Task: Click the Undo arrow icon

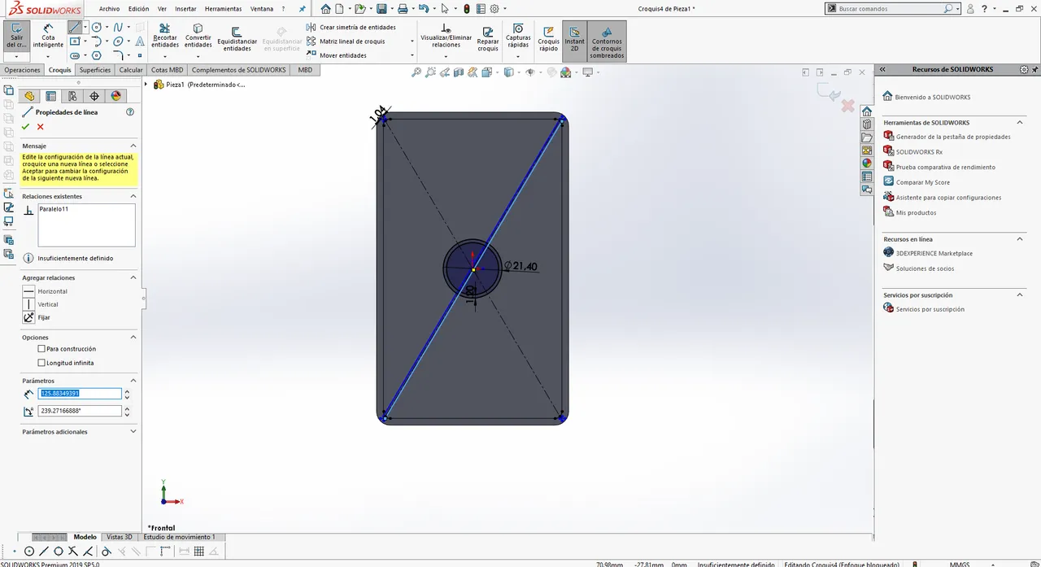Action: point(423,9)
